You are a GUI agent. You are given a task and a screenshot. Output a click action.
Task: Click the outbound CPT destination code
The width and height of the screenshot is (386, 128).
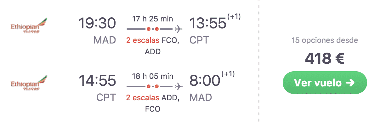click(x=199, y=40)
